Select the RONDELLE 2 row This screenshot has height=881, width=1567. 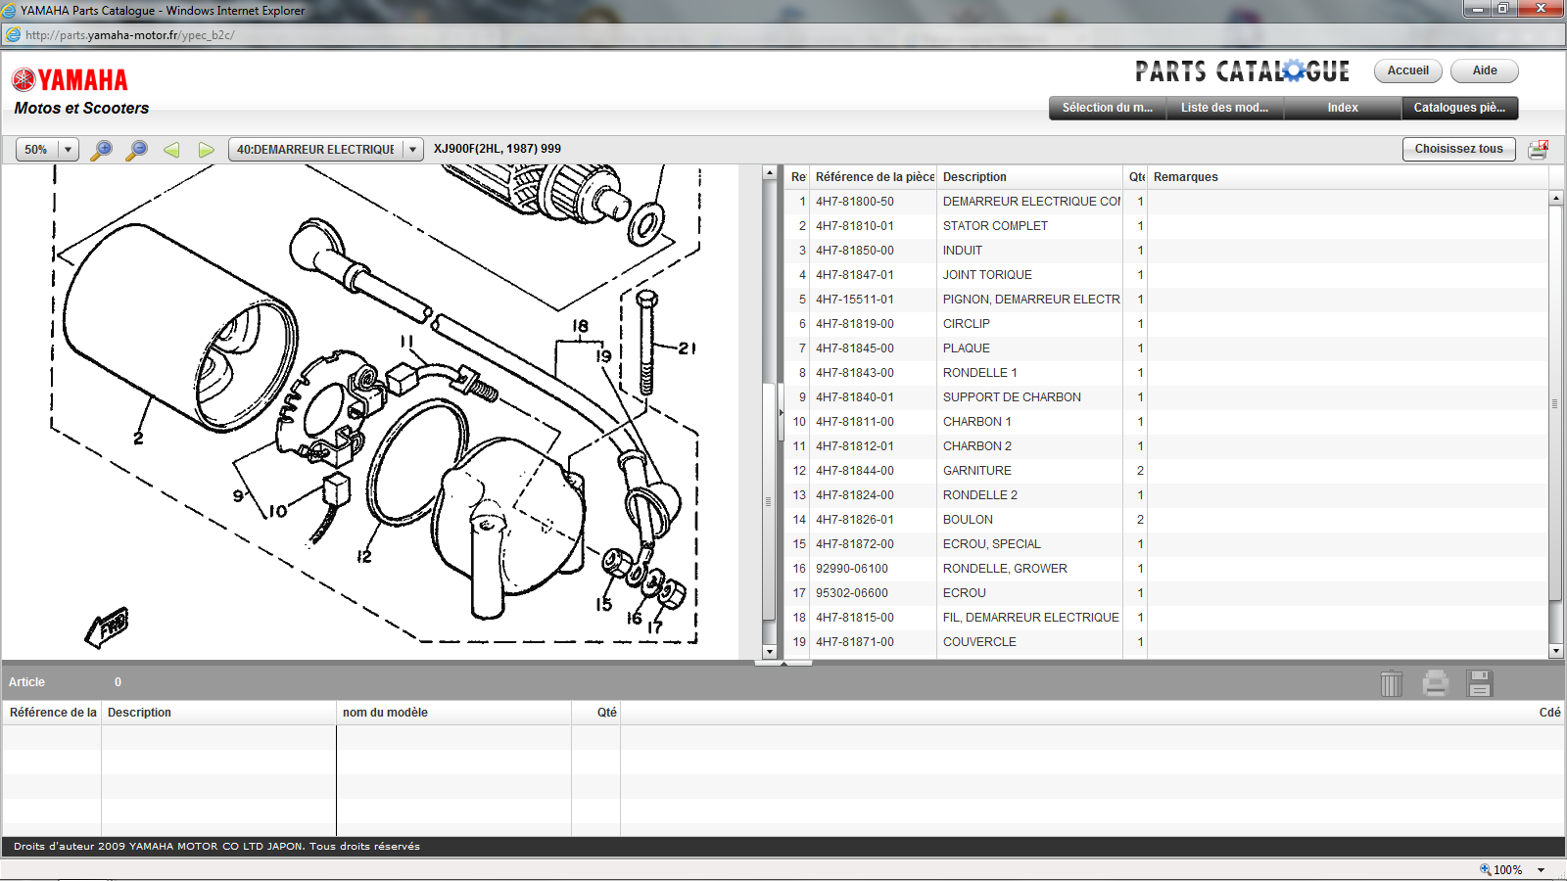click(1166, 495)
